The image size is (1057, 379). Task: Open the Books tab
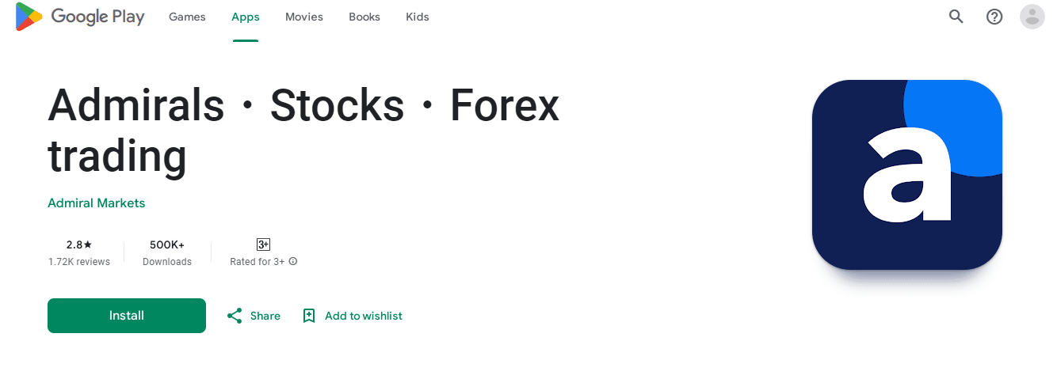coord(364,17)
